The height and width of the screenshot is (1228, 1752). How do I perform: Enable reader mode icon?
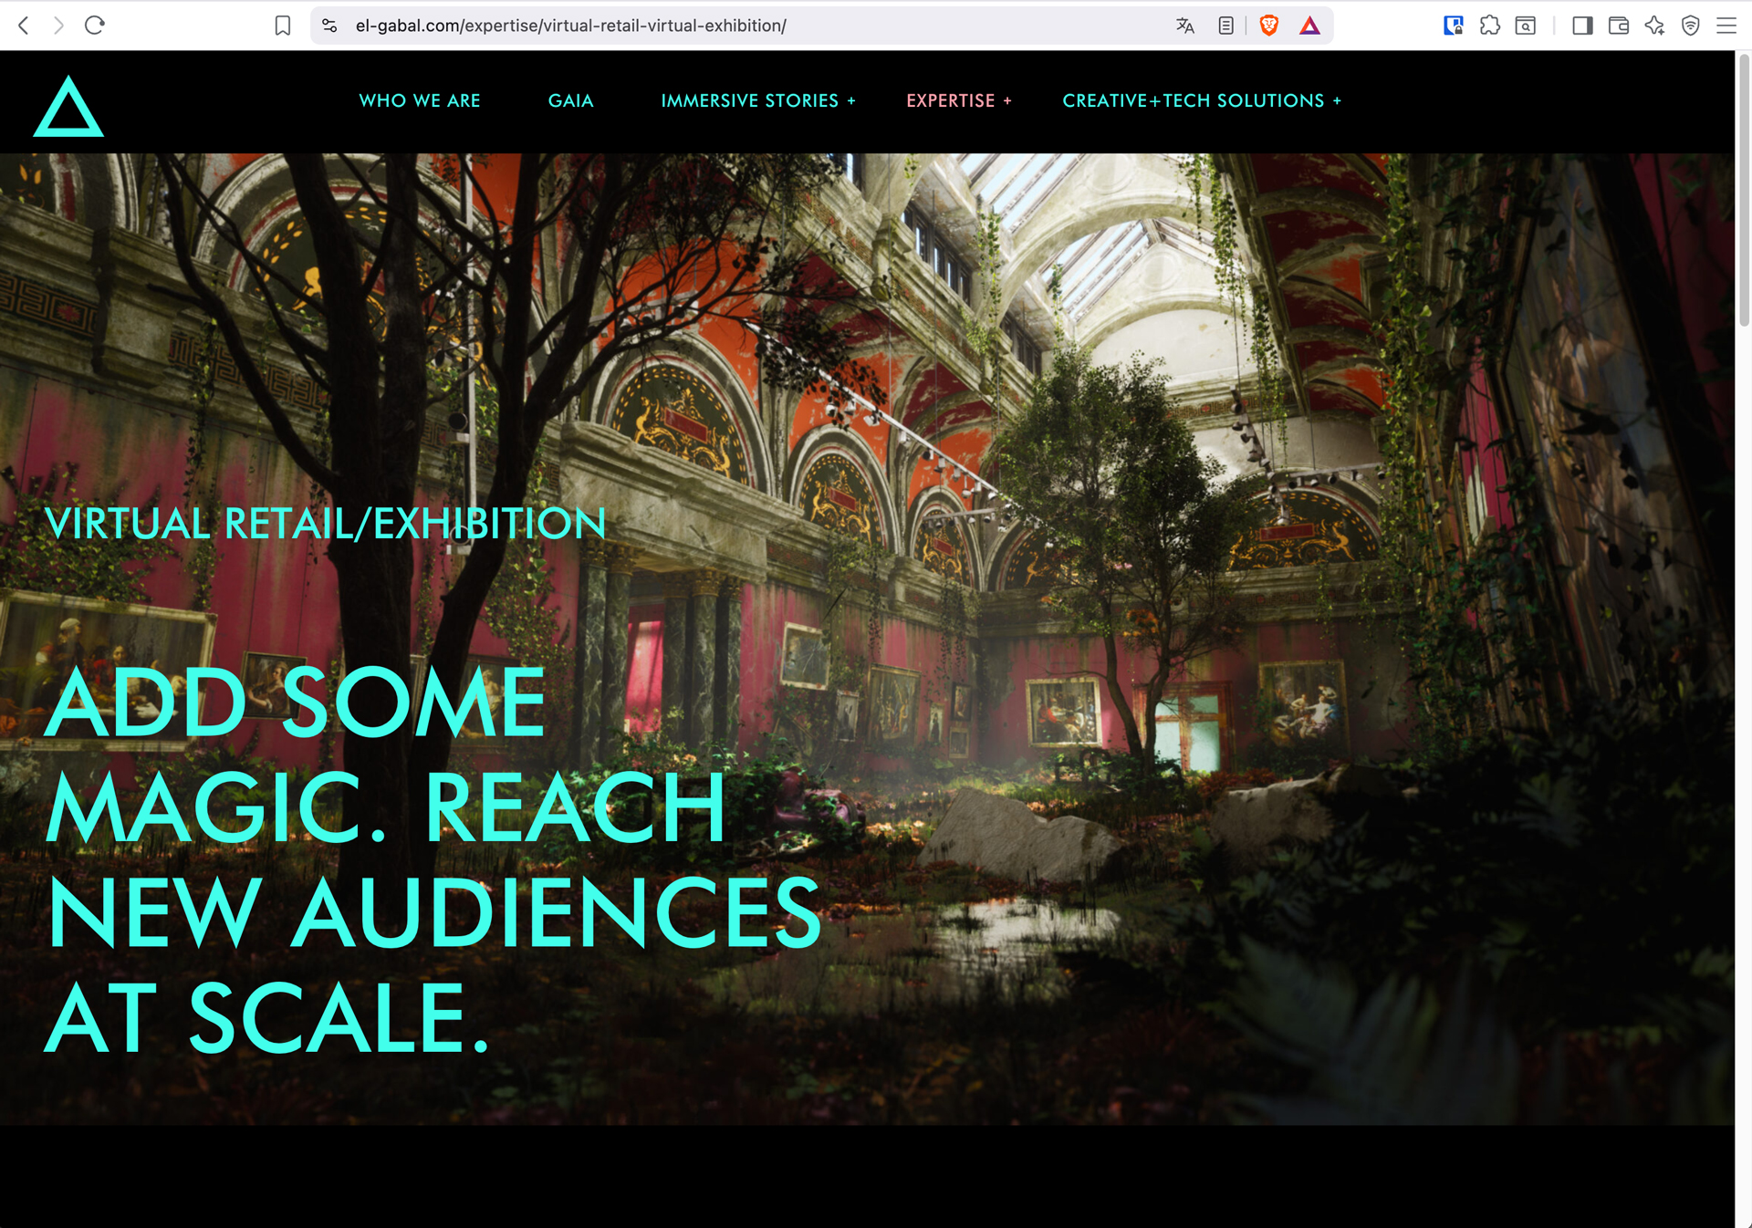[x=1225, y=26]
